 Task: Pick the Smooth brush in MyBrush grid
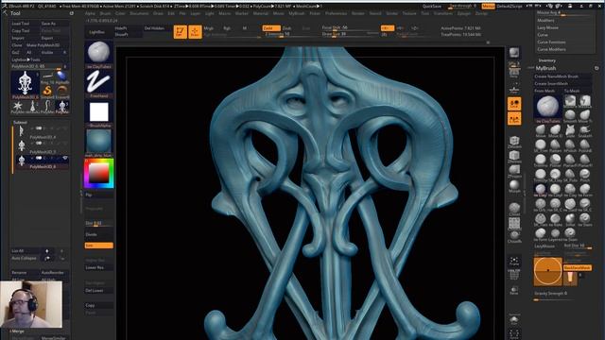(570, 115)
